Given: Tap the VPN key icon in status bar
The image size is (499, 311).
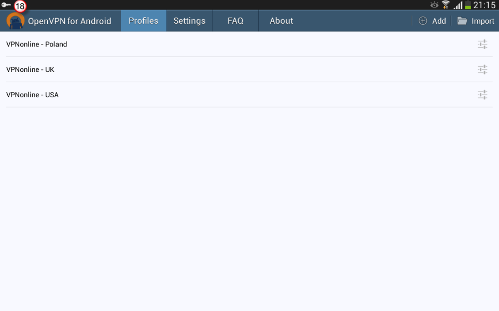Looking at the screenshot, I should pos(6,5).
